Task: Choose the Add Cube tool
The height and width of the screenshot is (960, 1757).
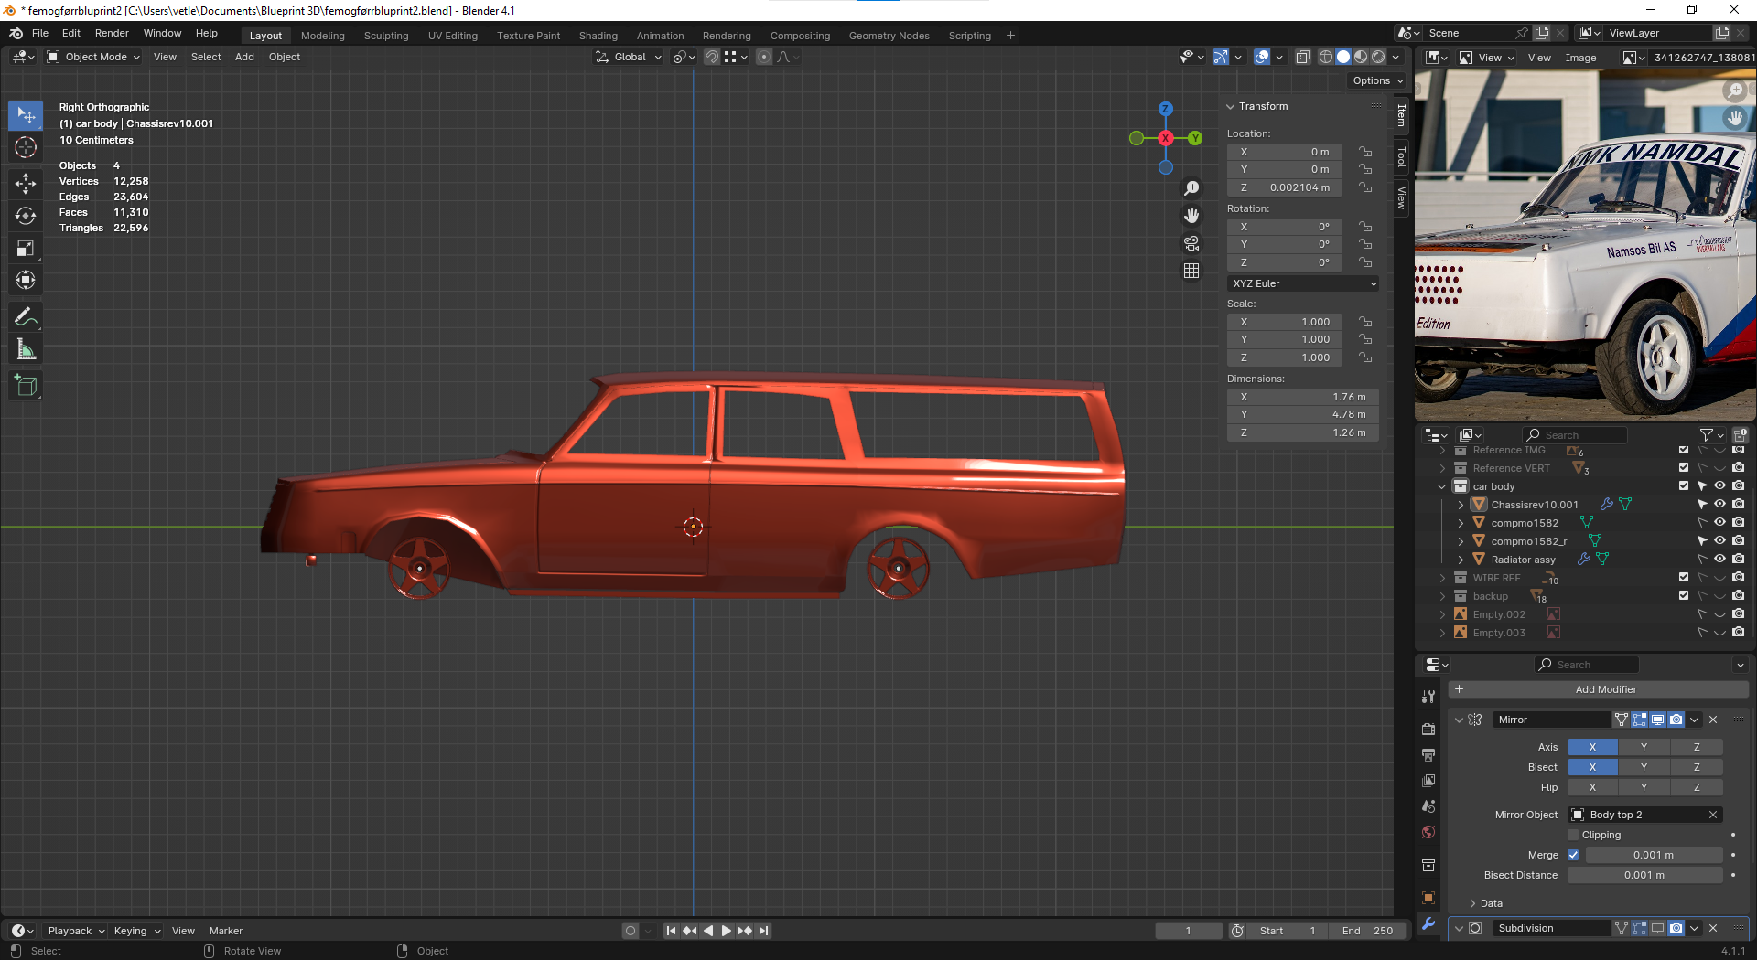Action: tap(26, 386)
